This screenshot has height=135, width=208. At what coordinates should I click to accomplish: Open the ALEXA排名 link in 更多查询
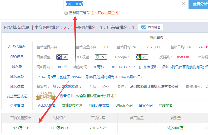click(x=47, y=105)
